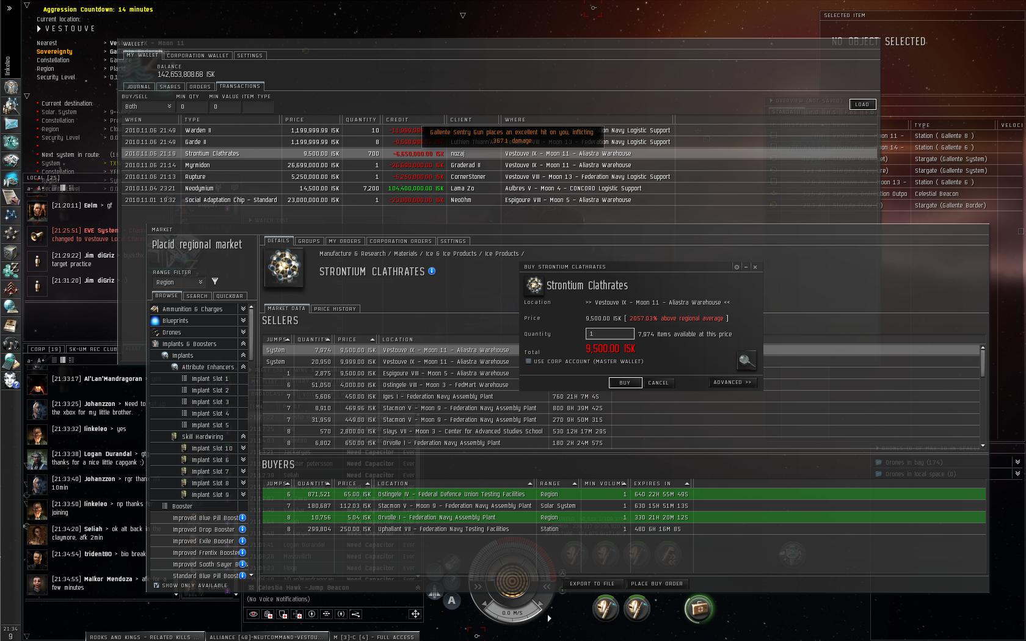Open the help face icon in Neocom
Viewport: 1026px width, 641px height.
pyautogui.click(x=10, y=380)
